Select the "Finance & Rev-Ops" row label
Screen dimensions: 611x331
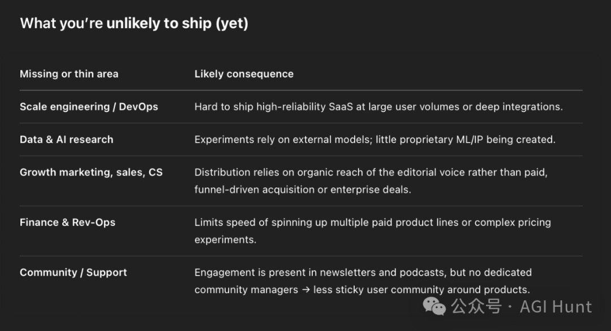tap(67, 222)
